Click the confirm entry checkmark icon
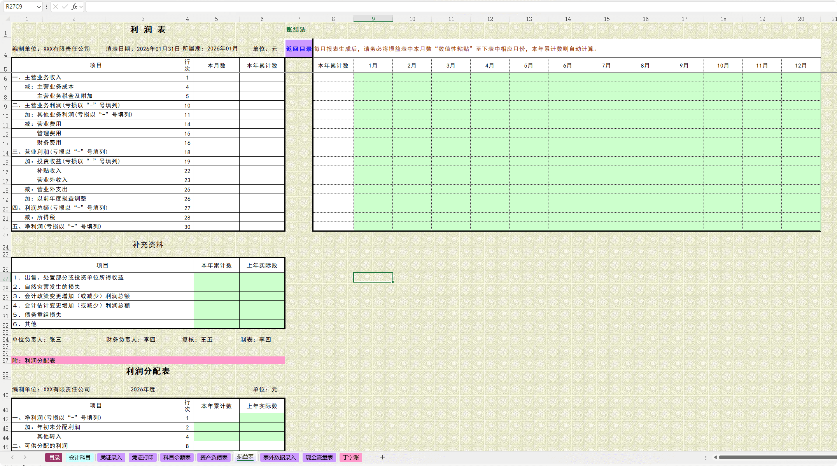 tap(65, 7)
